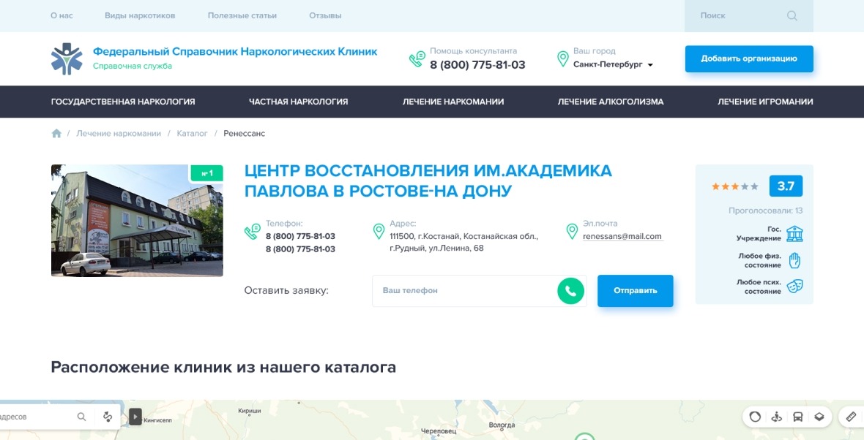This screenshot has width=864, height=440.
Task: Expand the collapsed map side panel arrow
Action: point(135,417)
